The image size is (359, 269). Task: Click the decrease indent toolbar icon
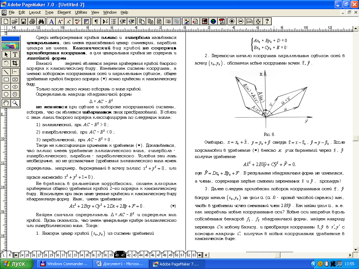point(123,21)
